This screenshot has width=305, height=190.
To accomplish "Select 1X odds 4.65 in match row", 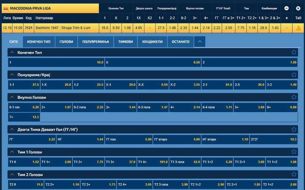I will click(139, 28).
